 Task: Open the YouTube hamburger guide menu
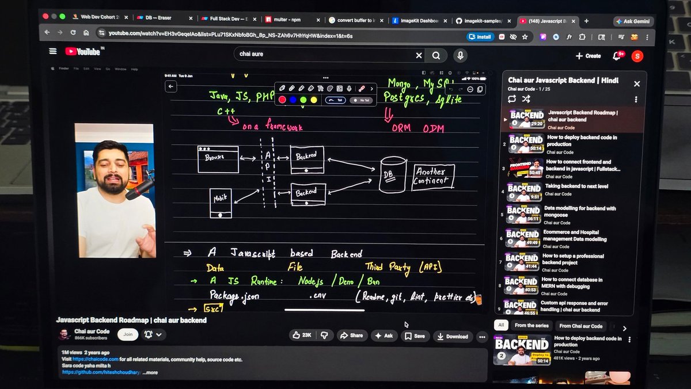pos(53,51)
